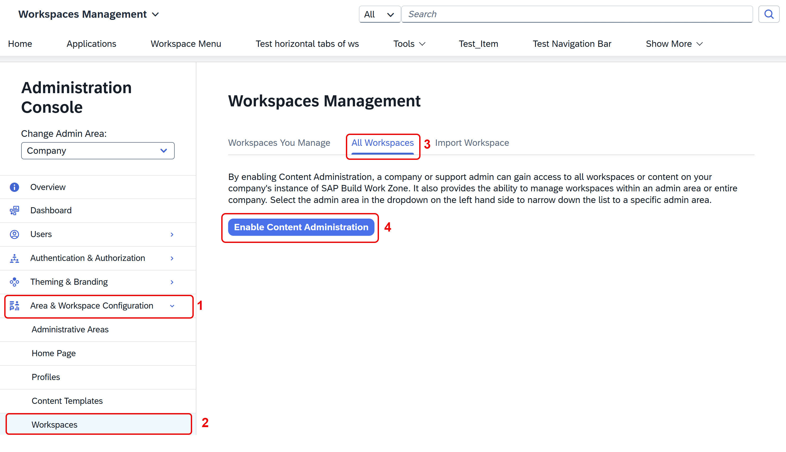
Task: Expand the Authentication & Authorization chevron
Action: click(172, 259)
